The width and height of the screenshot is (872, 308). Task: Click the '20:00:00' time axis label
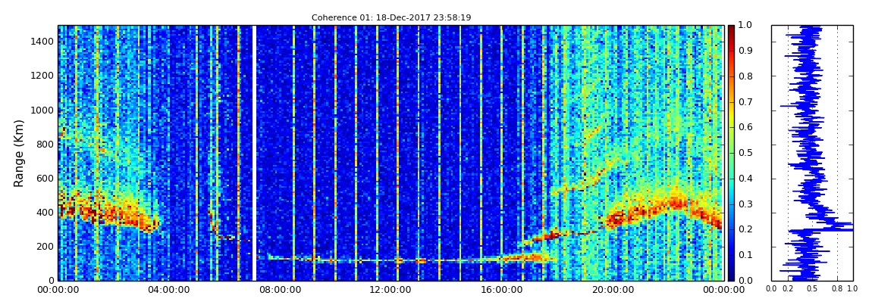[x=612, y=289]
